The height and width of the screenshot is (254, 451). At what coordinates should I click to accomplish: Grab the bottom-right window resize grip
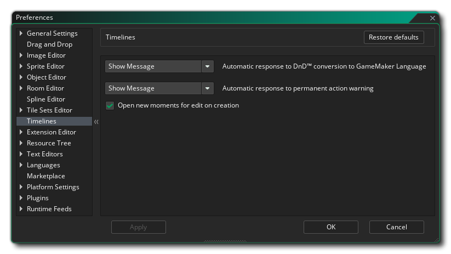[x=436, y=240]
